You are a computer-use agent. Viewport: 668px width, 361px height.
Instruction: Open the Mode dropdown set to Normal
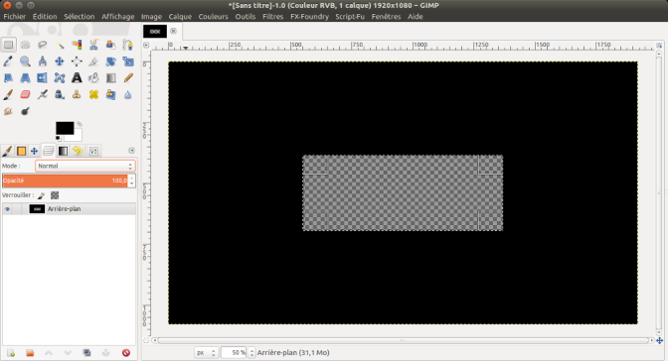[84, 166]
